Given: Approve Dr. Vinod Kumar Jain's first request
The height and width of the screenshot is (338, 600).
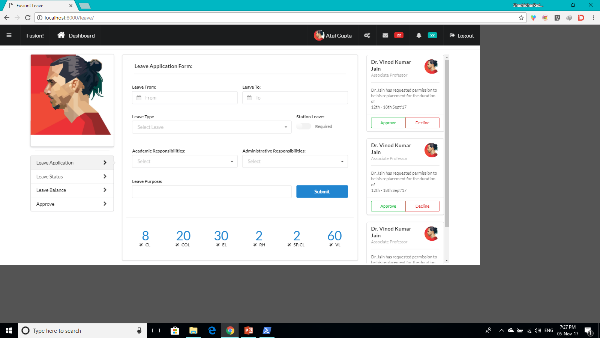Looking at the screenshot, I should (388, 122).
